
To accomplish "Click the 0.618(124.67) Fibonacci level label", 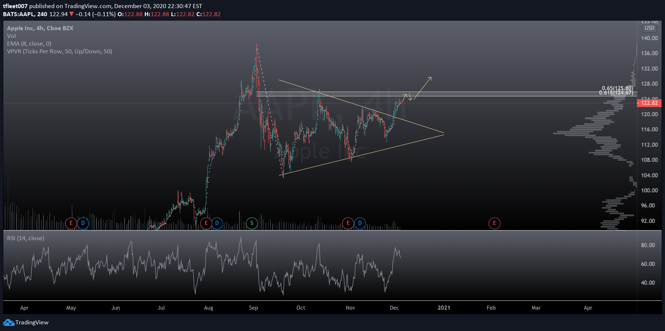I will click(x=616, y=93).
